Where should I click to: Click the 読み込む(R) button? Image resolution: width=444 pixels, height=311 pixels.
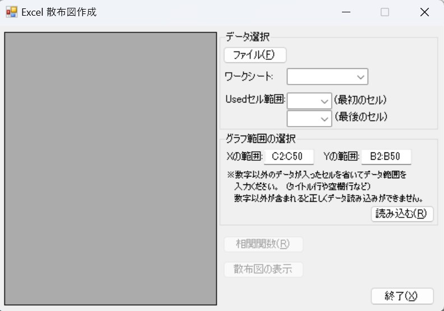(402, 213)
